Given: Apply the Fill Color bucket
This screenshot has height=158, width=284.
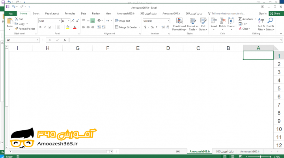Looking at the screenshot, I should coord(67,27).
